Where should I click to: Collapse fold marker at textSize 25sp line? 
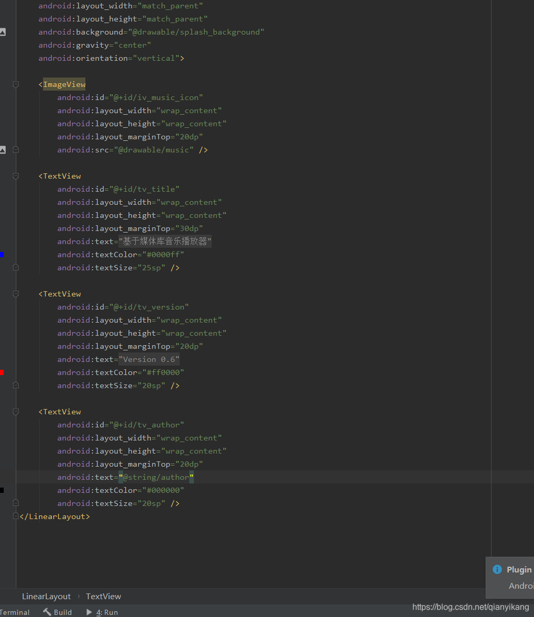pyautogui.click(x=16, y=267)
